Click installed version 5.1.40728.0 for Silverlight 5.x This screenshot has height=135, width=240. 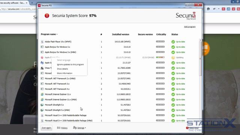pyautogui.click(x=126, y=105)
